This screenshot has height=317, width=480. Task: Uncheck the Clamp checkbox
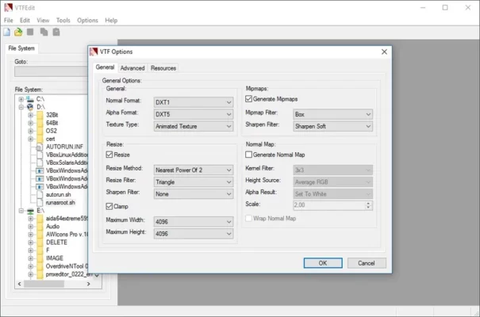tap(109, 206)
